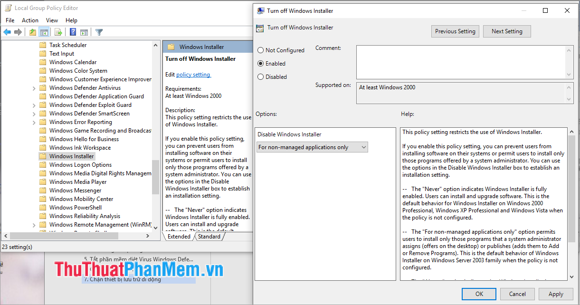Screen dimensions: 580x305
Task: Click the Up one level folder icon
Action: click(x=32, y=32)
